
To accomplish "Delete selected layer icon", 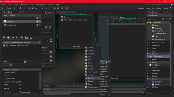I will click(x=31, y=38).
